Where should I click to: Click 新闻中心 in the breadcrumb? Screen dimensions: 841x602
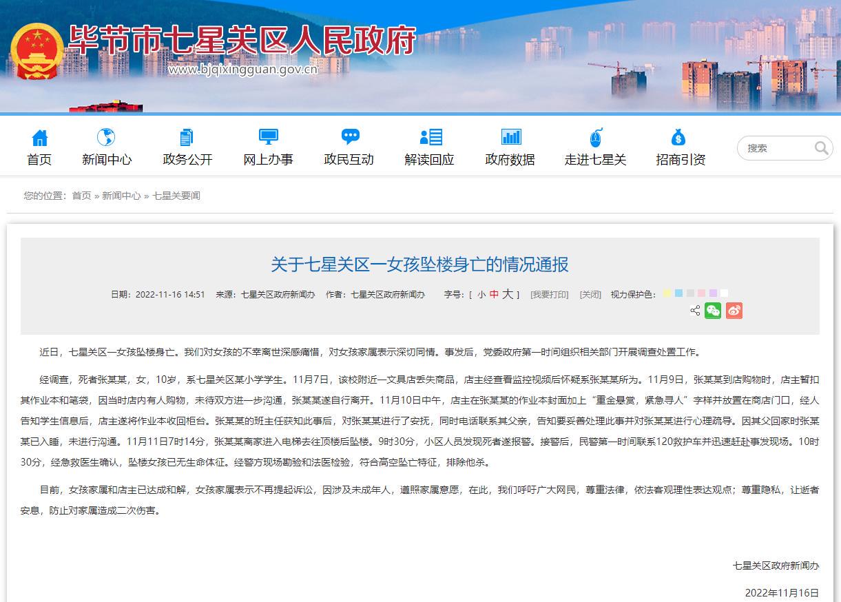121,196
